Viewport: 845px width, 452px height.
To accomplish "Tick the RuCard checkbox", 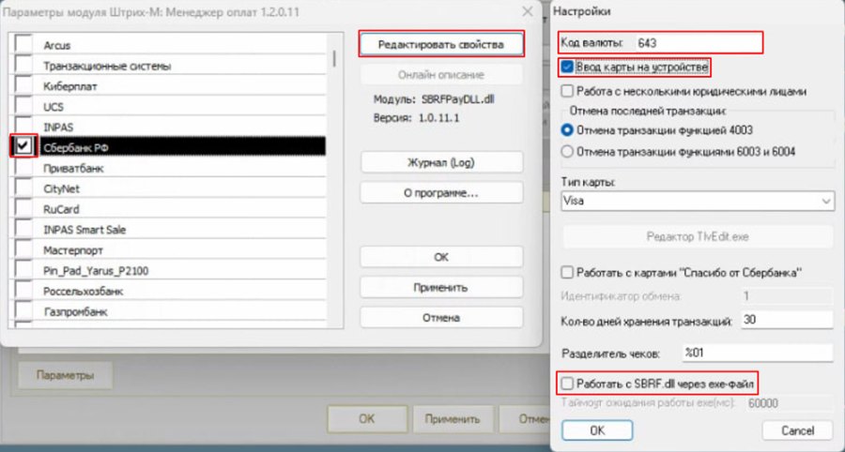I will point(23,209).
